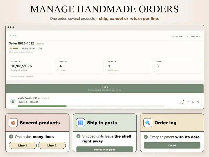Click the check icon in Change status
Image resolution: width=209 pixels, height=157 pixels.
188,36
